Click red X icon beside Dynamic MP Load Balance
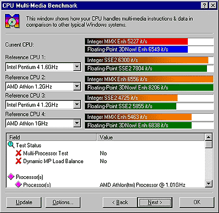219x213 pixels. (x=19, y=161)
